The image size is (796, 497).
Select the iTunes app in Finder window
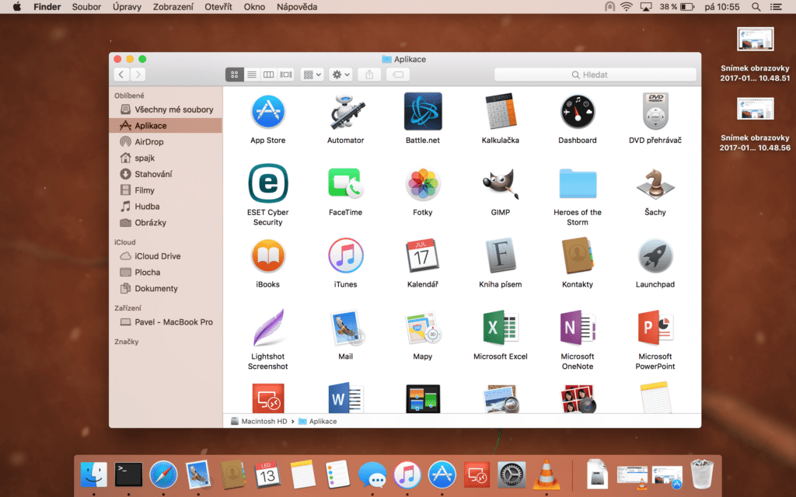pos(345,256)
